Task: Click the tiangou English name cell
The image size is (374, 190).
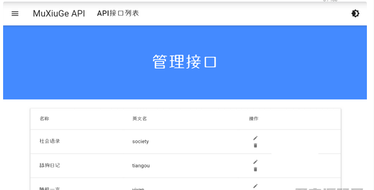Action: 141,166
